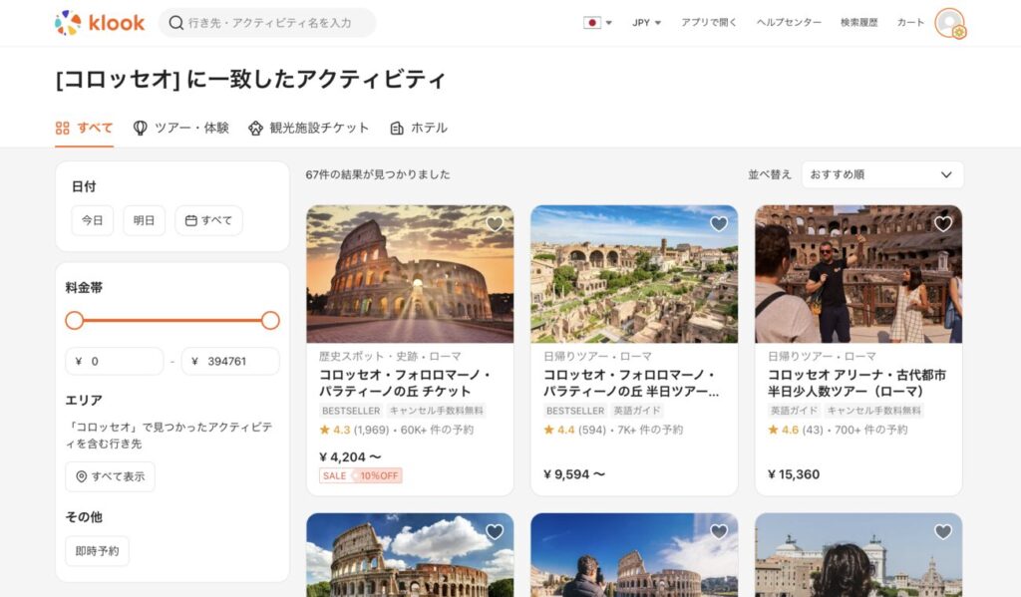Image resolution: width=1021 pixels, height=597 pixels.
Task: Click the すべて表示 area button
Action: [110, 476]
